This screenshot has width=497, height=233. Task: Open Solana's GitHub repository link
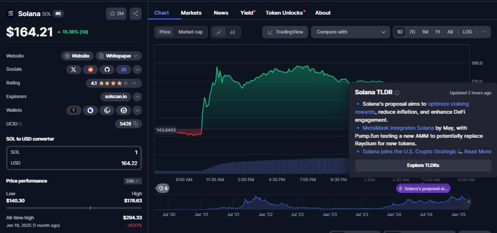pos(107,69)
